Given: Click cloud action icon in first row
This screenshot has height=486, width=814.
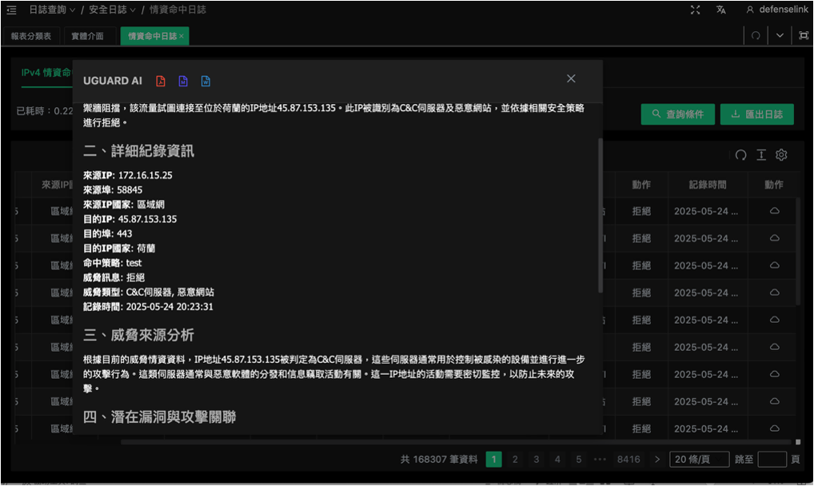Looking at the screenshot, I should click(x=774, y=211).
